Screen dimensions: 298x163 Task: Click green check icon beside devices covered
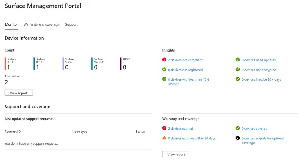pyautogui.click(x=238, y=128)
